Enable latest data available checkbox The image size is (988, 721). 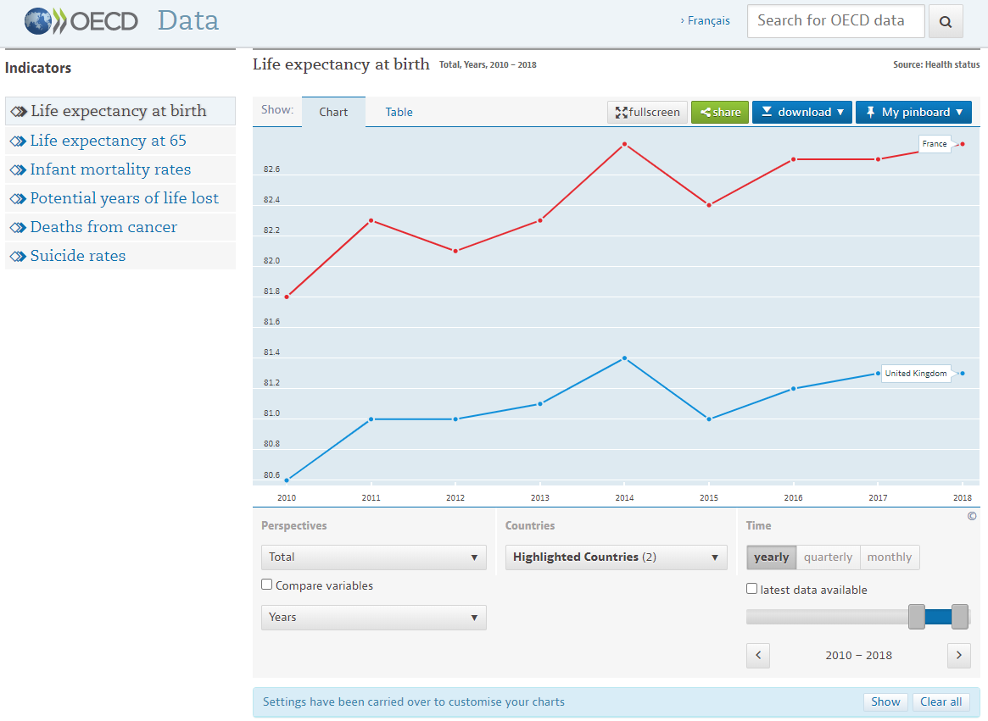(751, 589)
